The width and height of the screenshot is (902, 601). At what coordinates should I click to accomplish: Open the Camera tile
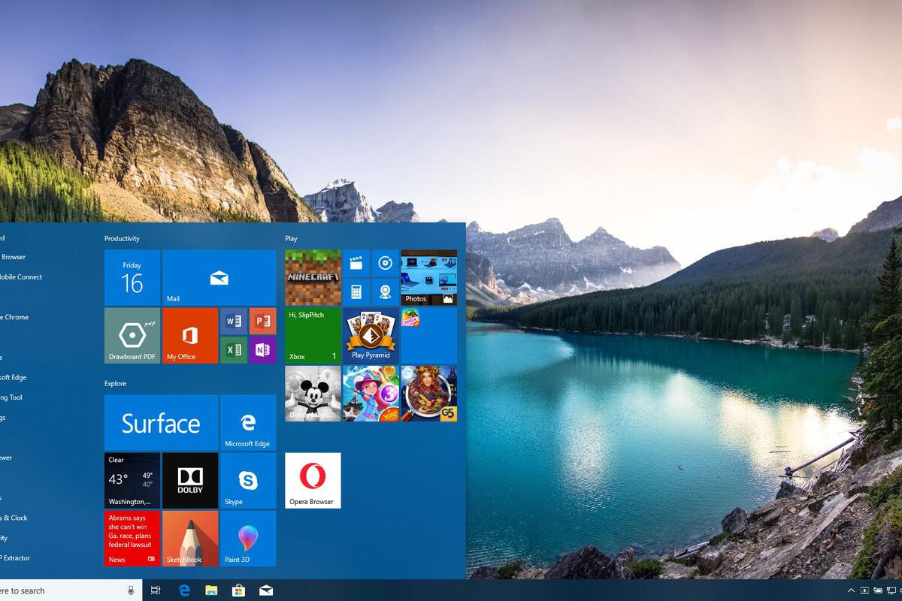[x=386, y=292]
